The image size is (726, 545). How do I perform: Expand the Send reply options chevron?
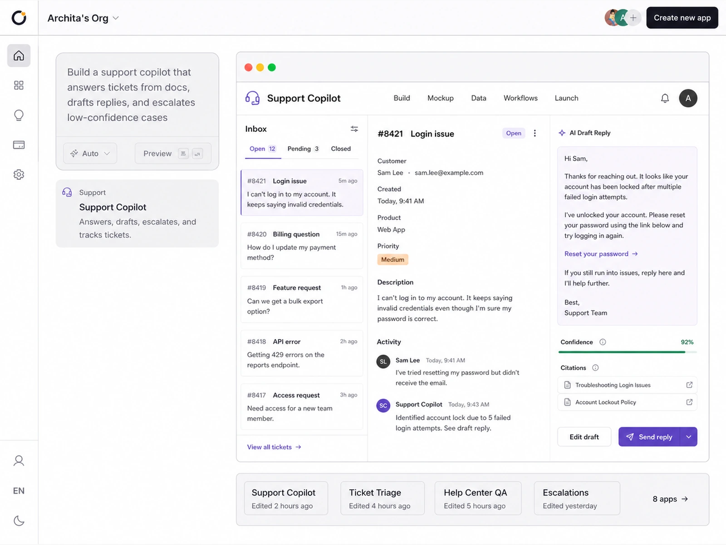[689, 437]
